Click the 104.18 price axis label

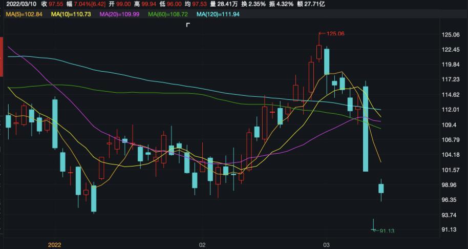point(451,155)
